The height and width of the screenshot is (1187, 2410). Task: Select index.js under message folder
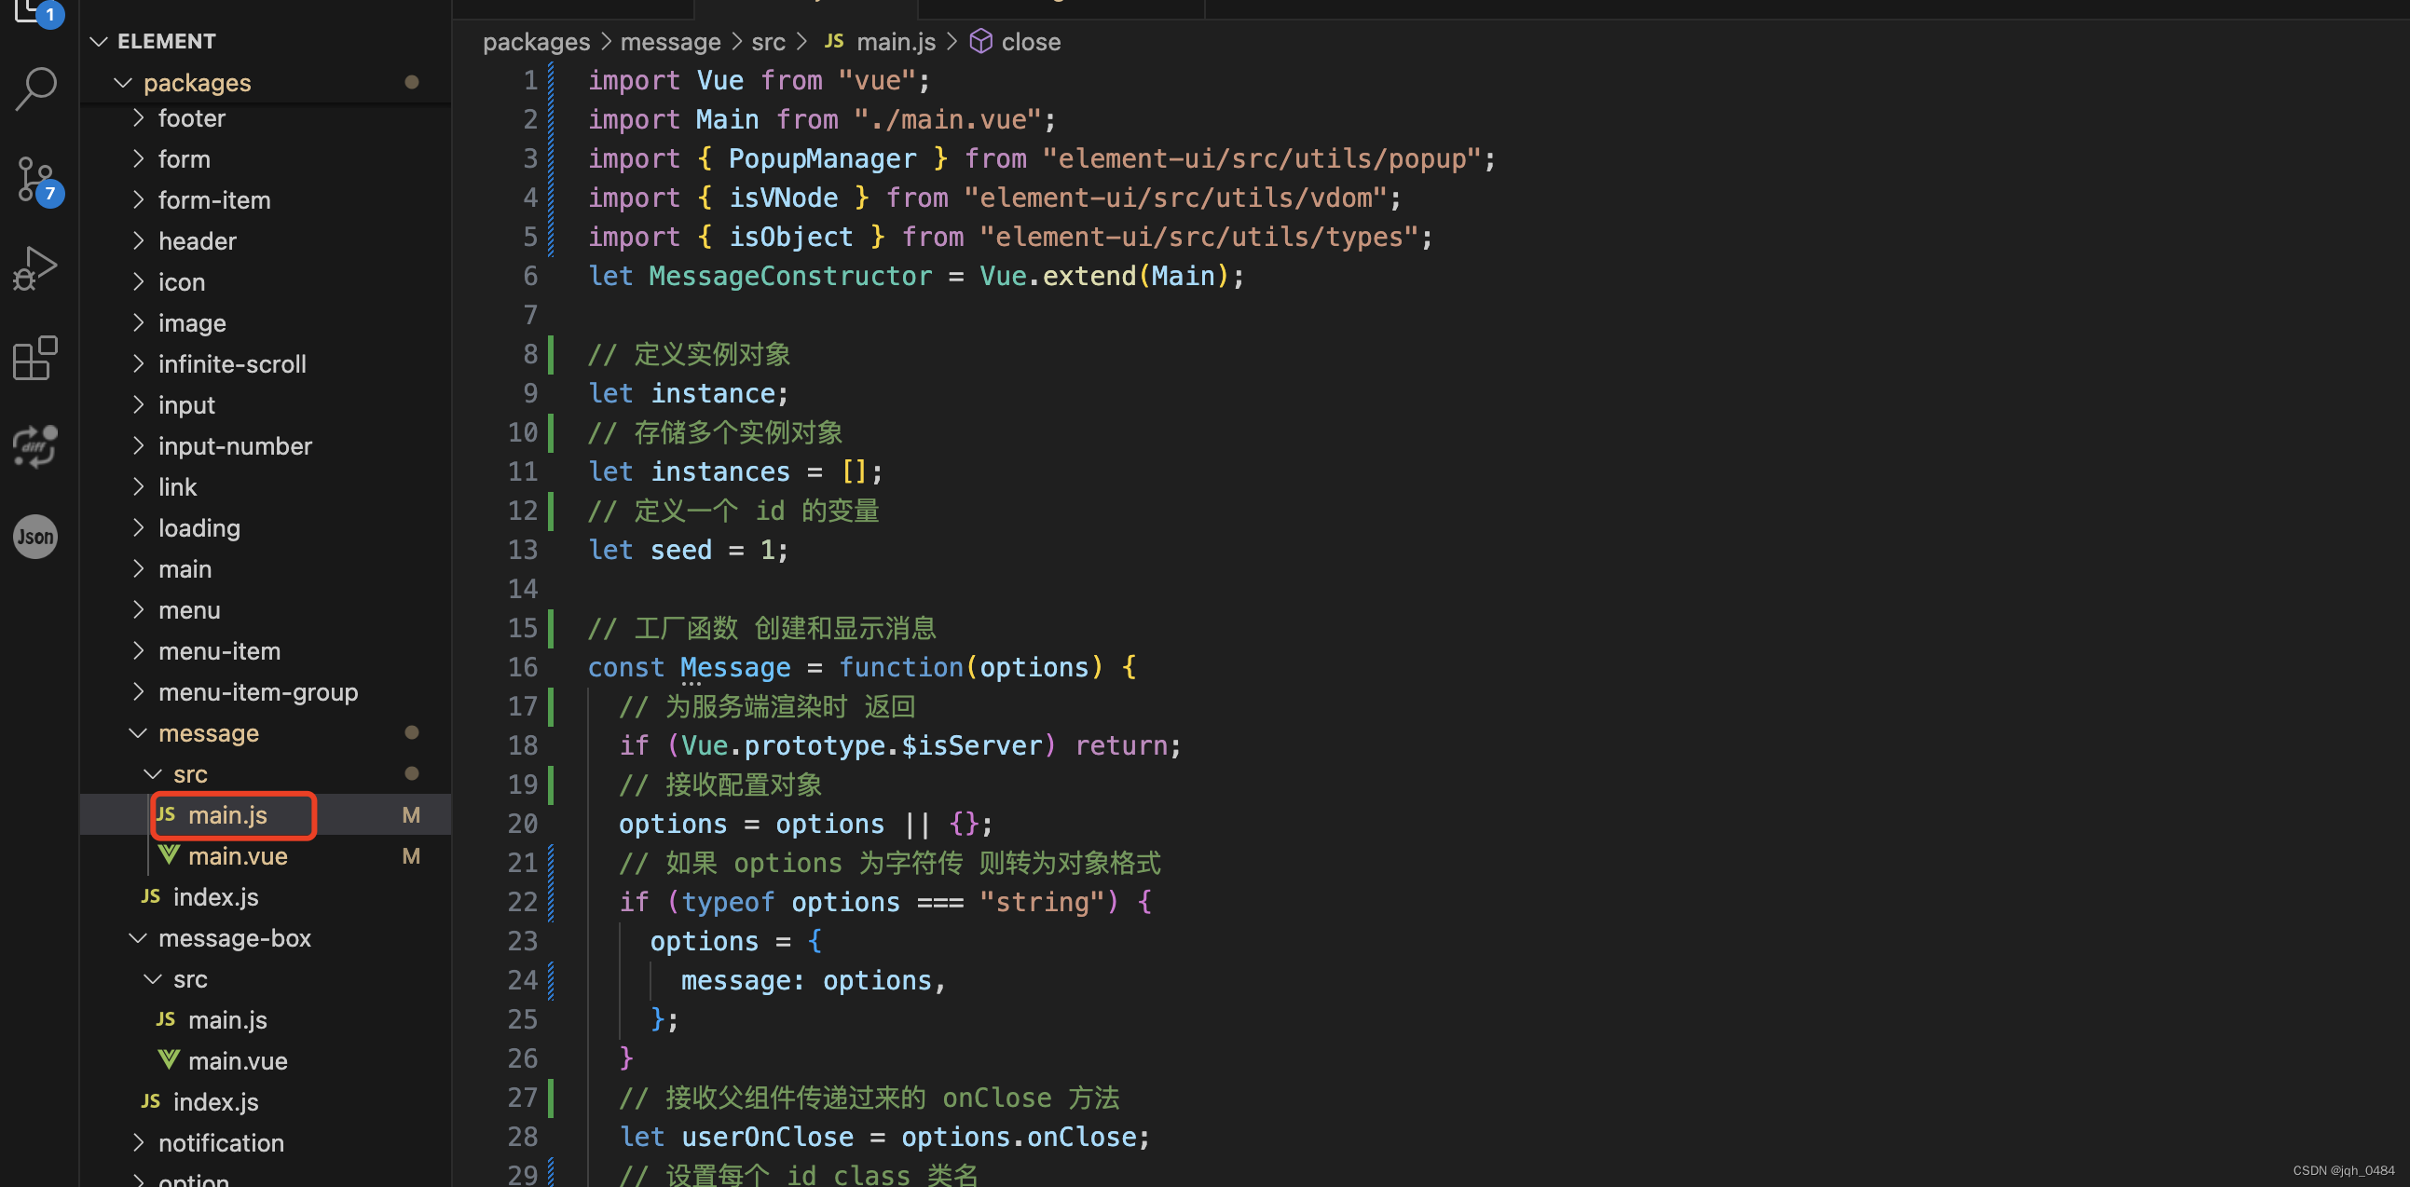[216, 896]
